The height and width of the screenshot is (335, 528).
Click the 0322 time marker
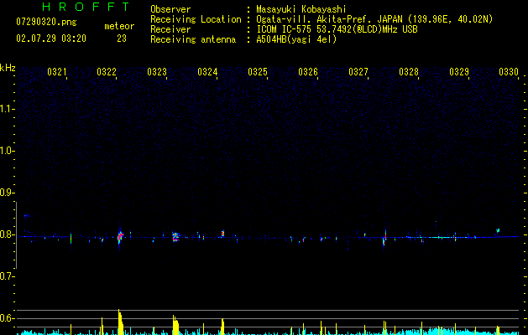click(x=107, y=72)
